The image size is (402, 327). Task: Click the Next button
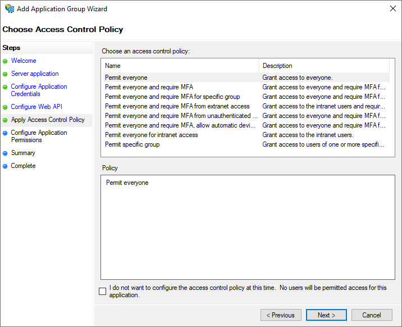pos(326,315)
